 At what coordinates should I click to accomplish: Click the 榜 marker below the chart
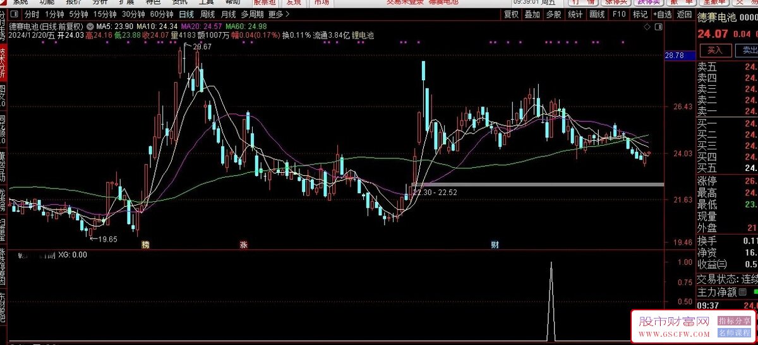pyautogui.click(x=146, y=245)
